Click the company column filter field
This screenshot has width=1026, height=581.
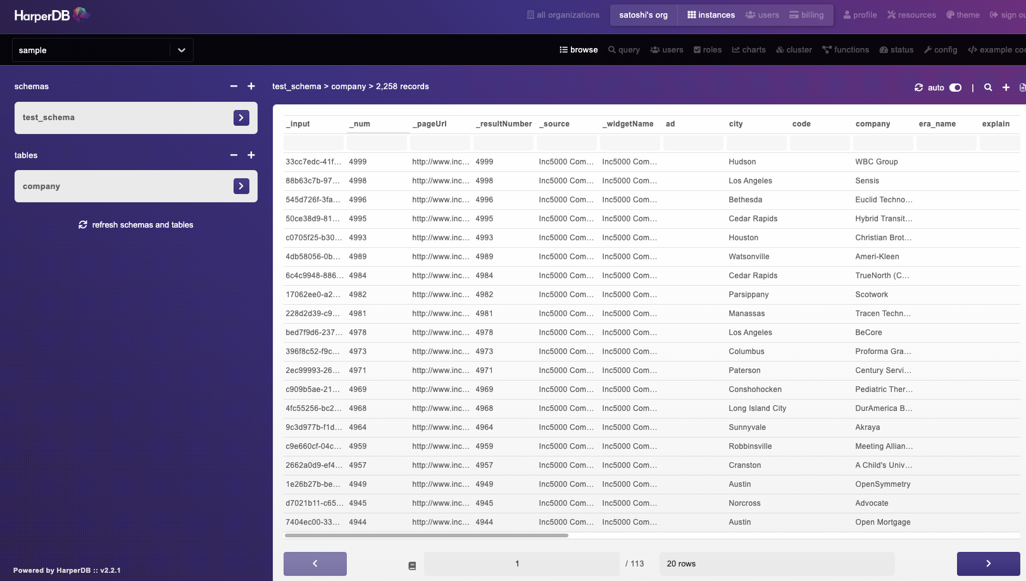coord(884,143)
